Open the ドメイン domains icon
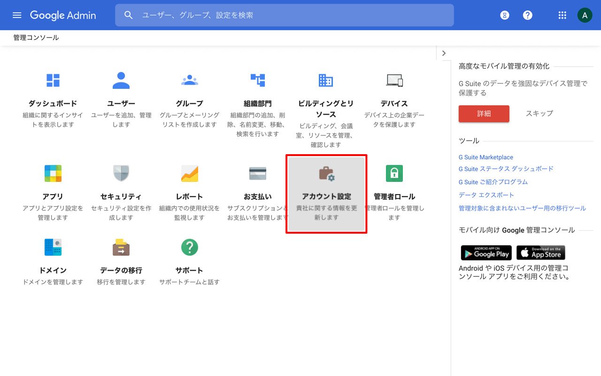 point(53,247)
